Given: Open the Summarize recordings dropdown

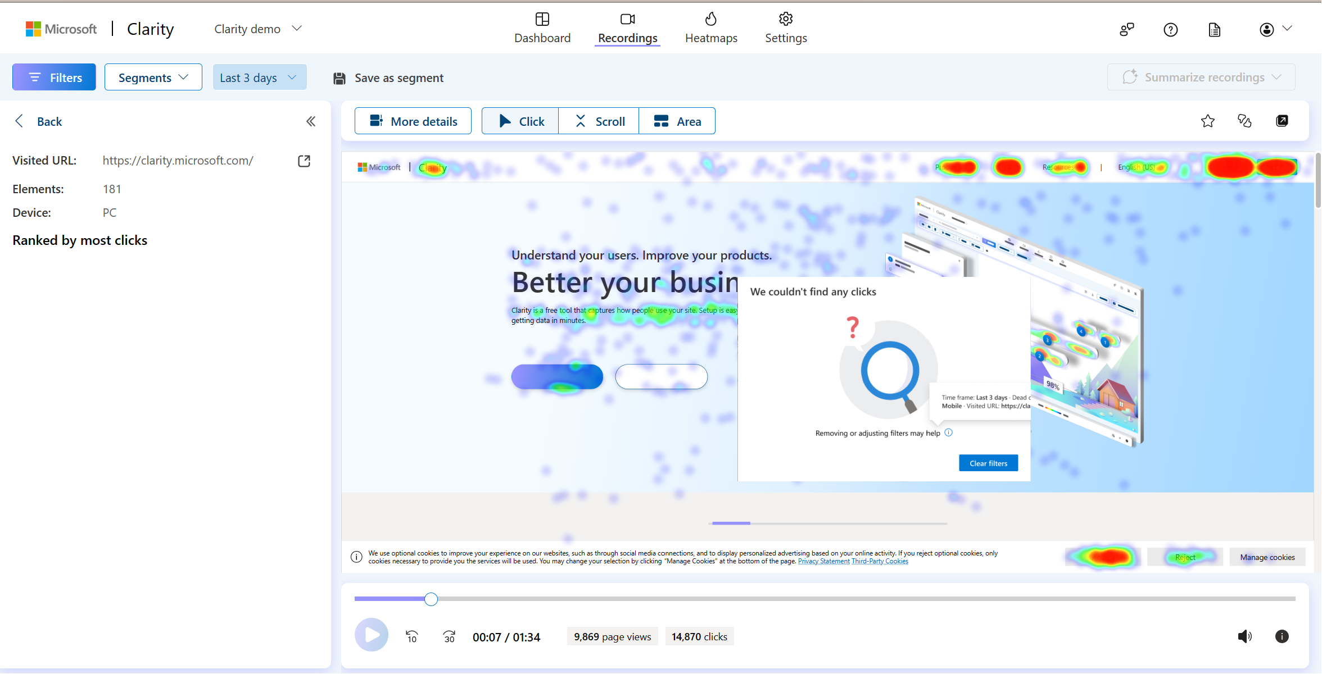Looking at the screenshot, I should pyautogui.click(x=1201, y=78).
